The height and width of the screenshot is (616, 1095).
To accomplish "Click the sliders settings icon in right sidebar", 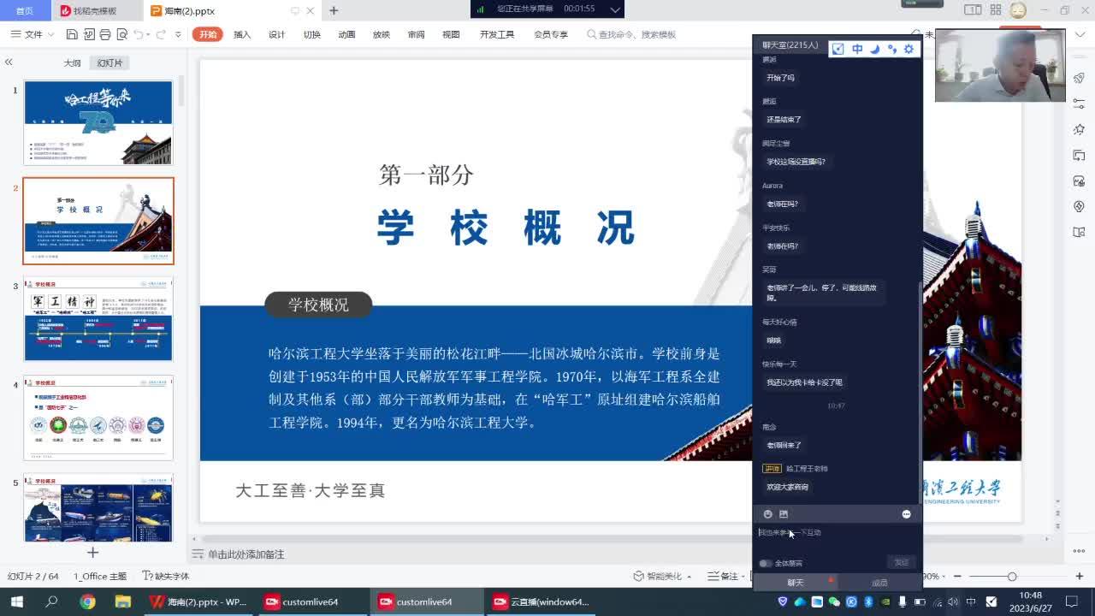I will tap(1079, 103).
